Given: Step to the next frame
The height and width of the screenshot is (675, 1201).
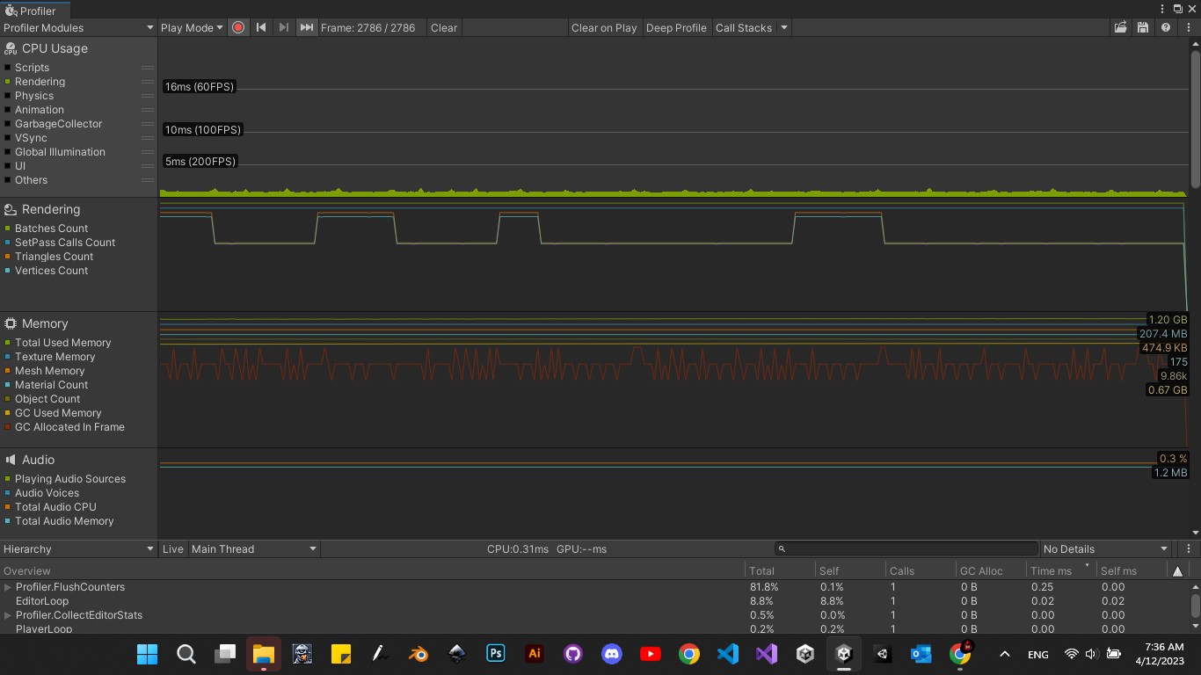Looking at the screenshot, I should click(283, 27).
